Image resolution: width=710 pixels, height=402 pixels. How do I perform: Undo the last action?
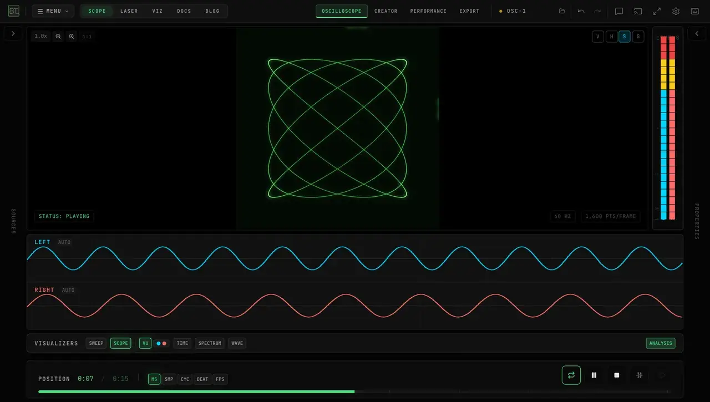581,11
